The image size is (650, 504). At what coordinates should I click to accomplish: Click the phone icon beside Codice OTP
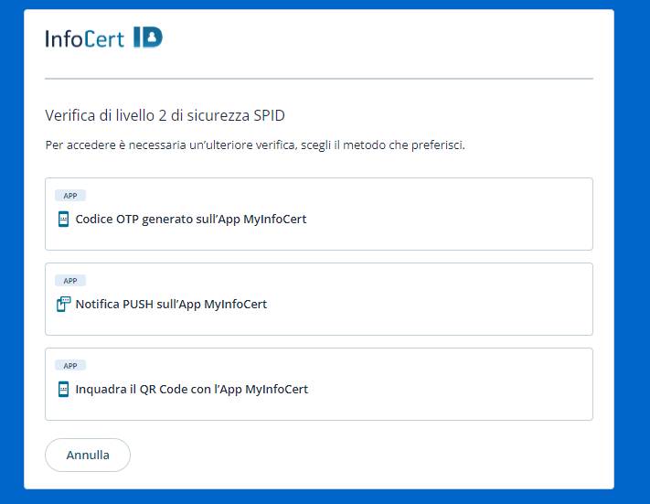[x=63, y=219]
